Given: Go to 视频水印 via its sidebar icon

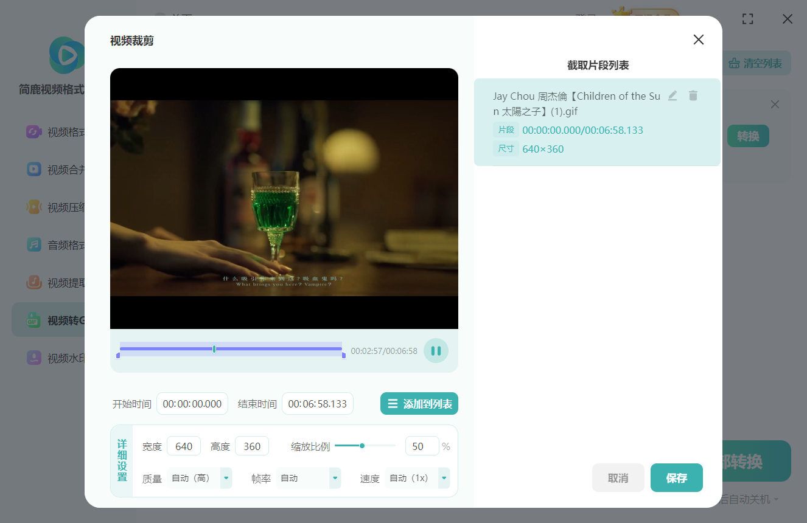Looking at the screenshot, I should [x=34, y=358].
